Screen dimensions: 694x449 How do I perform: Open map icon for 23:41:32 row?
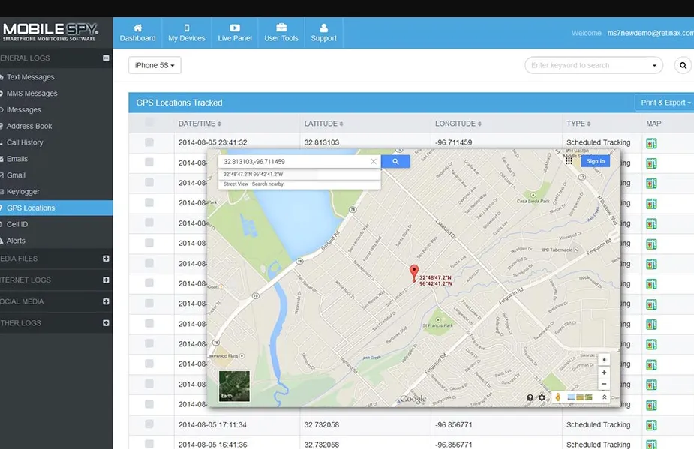pyautogui.click(x=651, y=143)
